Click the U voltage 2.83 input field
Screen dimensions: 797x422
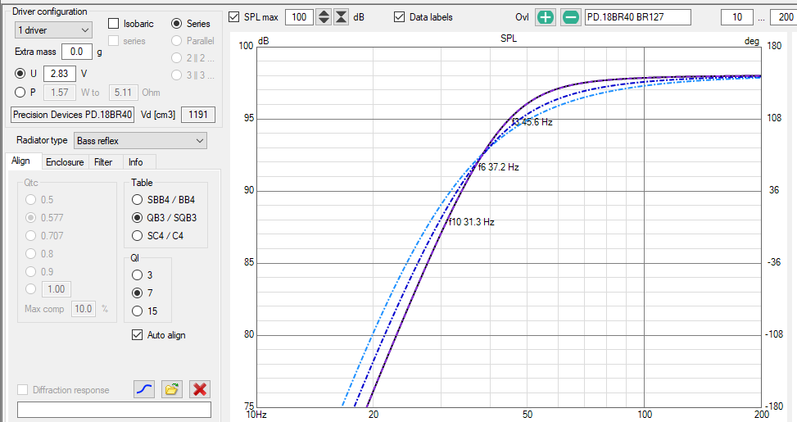coord(60,73)
